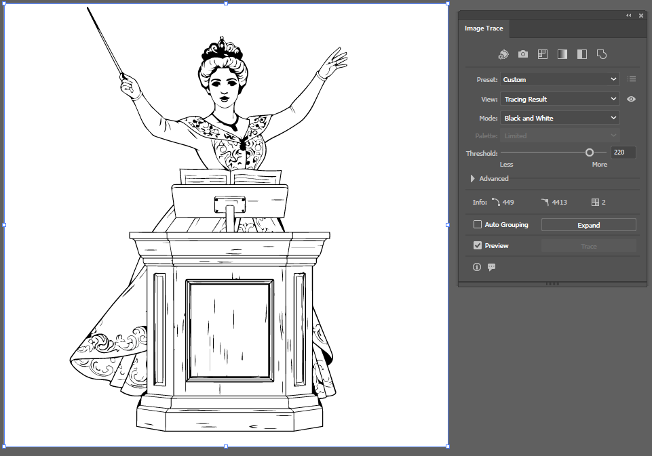Click the info icon at panel bottom
Screen dimensions: 652x456
477,267
